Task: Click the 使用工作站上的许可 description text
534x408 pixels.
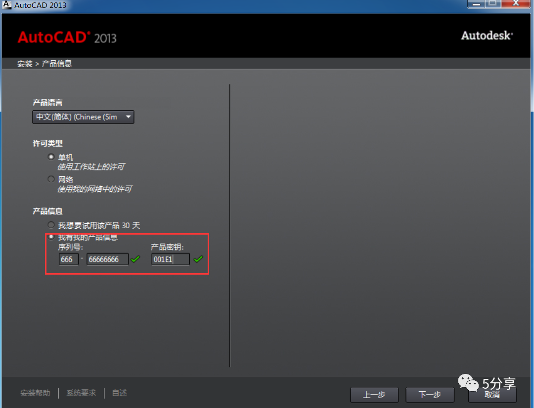Action: [91, 167]
